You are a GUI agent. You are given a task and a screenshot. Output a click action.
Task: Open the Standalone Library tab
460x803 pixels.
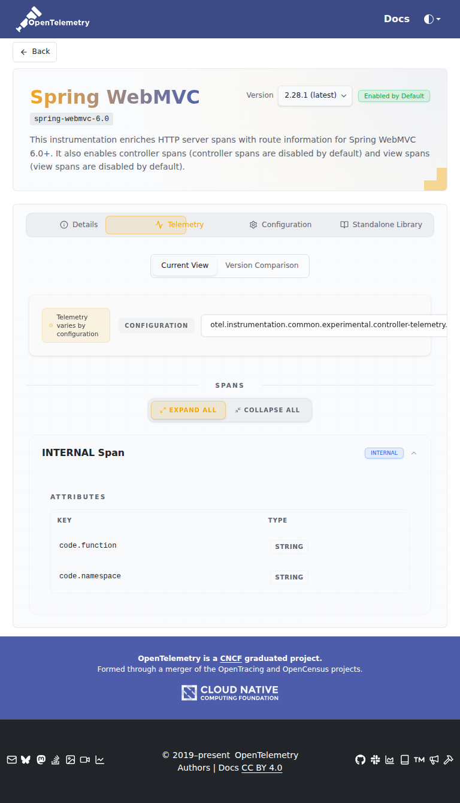pos(381,225)
